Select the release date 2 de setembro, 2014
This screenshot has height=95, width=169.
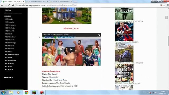69,86
